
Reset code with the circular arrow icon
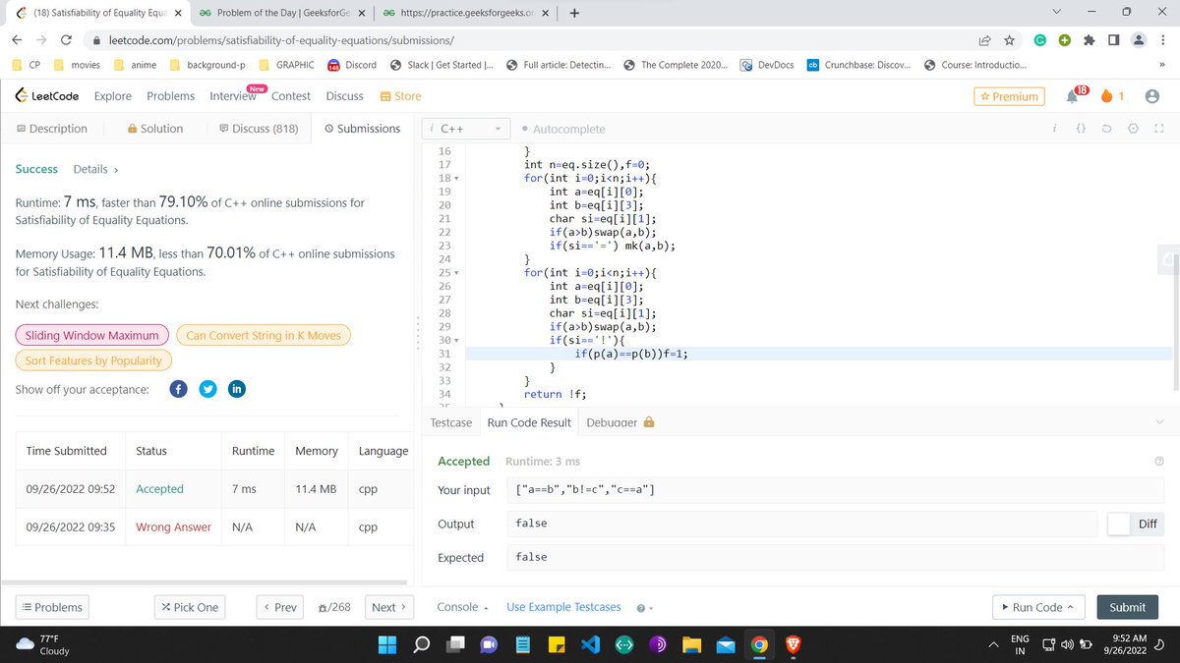click(1107, 129)
